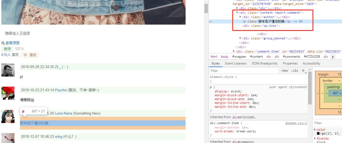The height and width of the screenshot is (143, 342).
Task: Click the 推荐 button
Action: coord(7,49)
